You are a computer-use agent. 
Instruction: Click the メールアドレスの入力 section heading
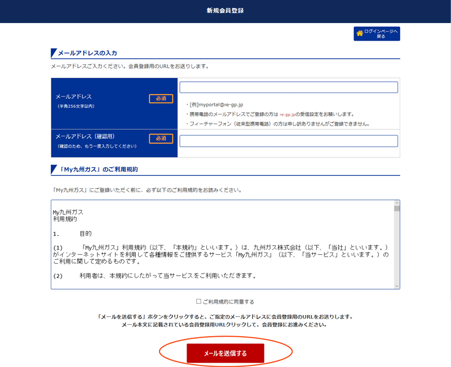[87, 53]
